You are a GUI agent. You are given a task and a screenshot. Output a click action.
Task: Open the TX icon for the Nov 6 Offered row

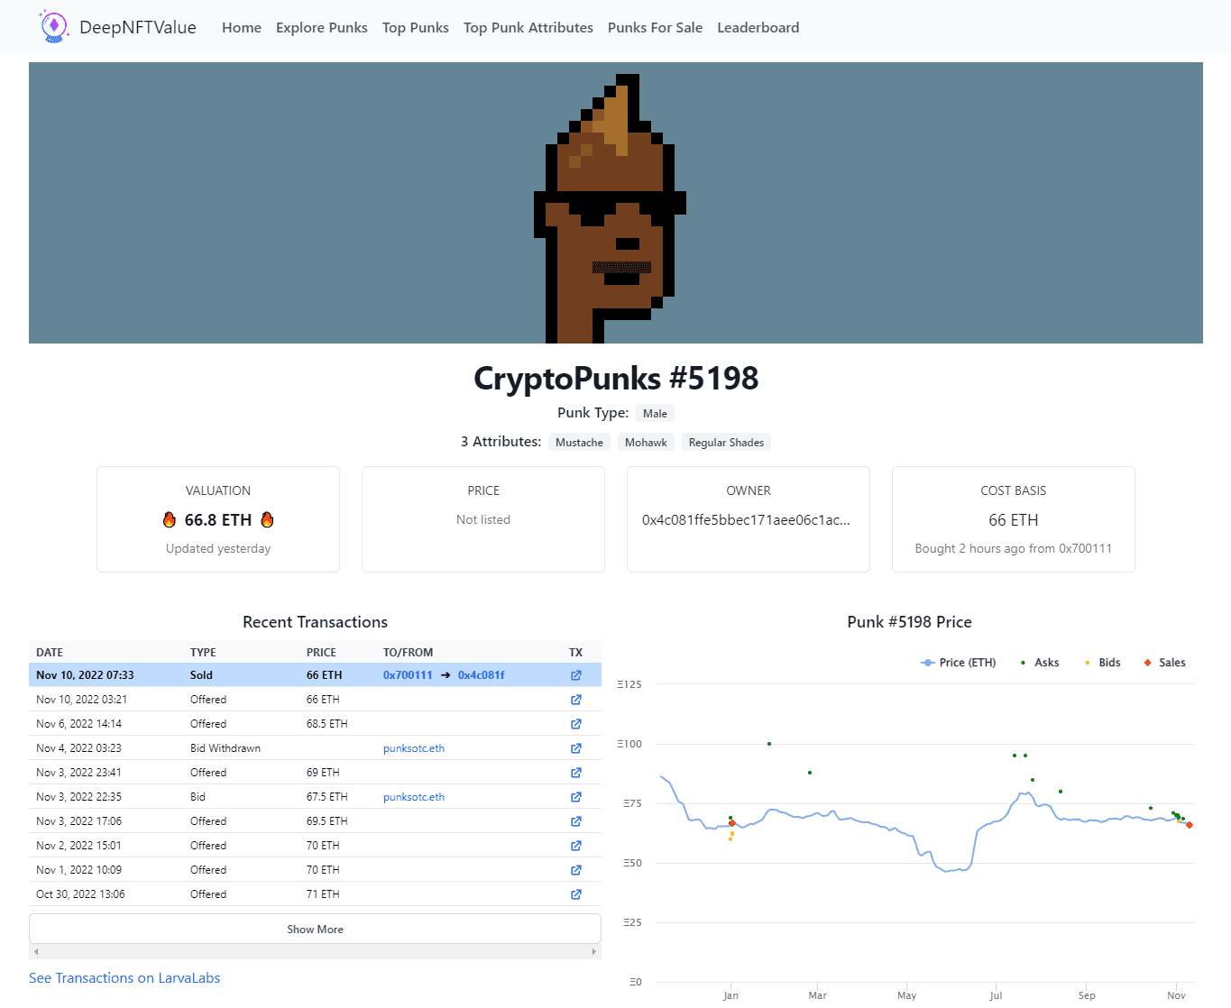click(x=575, y=723)
